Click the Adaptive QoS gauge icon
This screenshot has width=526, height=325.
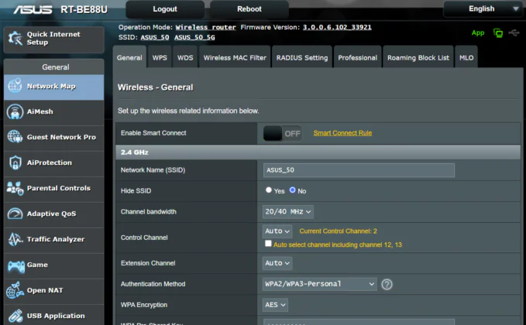click(x=15, y=214)
